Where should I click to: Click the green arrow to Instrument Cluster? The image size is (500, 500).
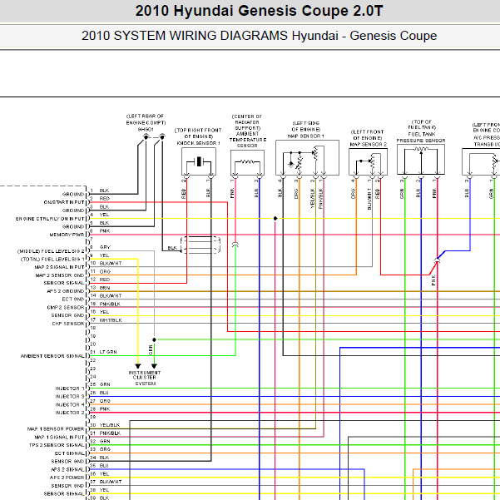[154, 366]
